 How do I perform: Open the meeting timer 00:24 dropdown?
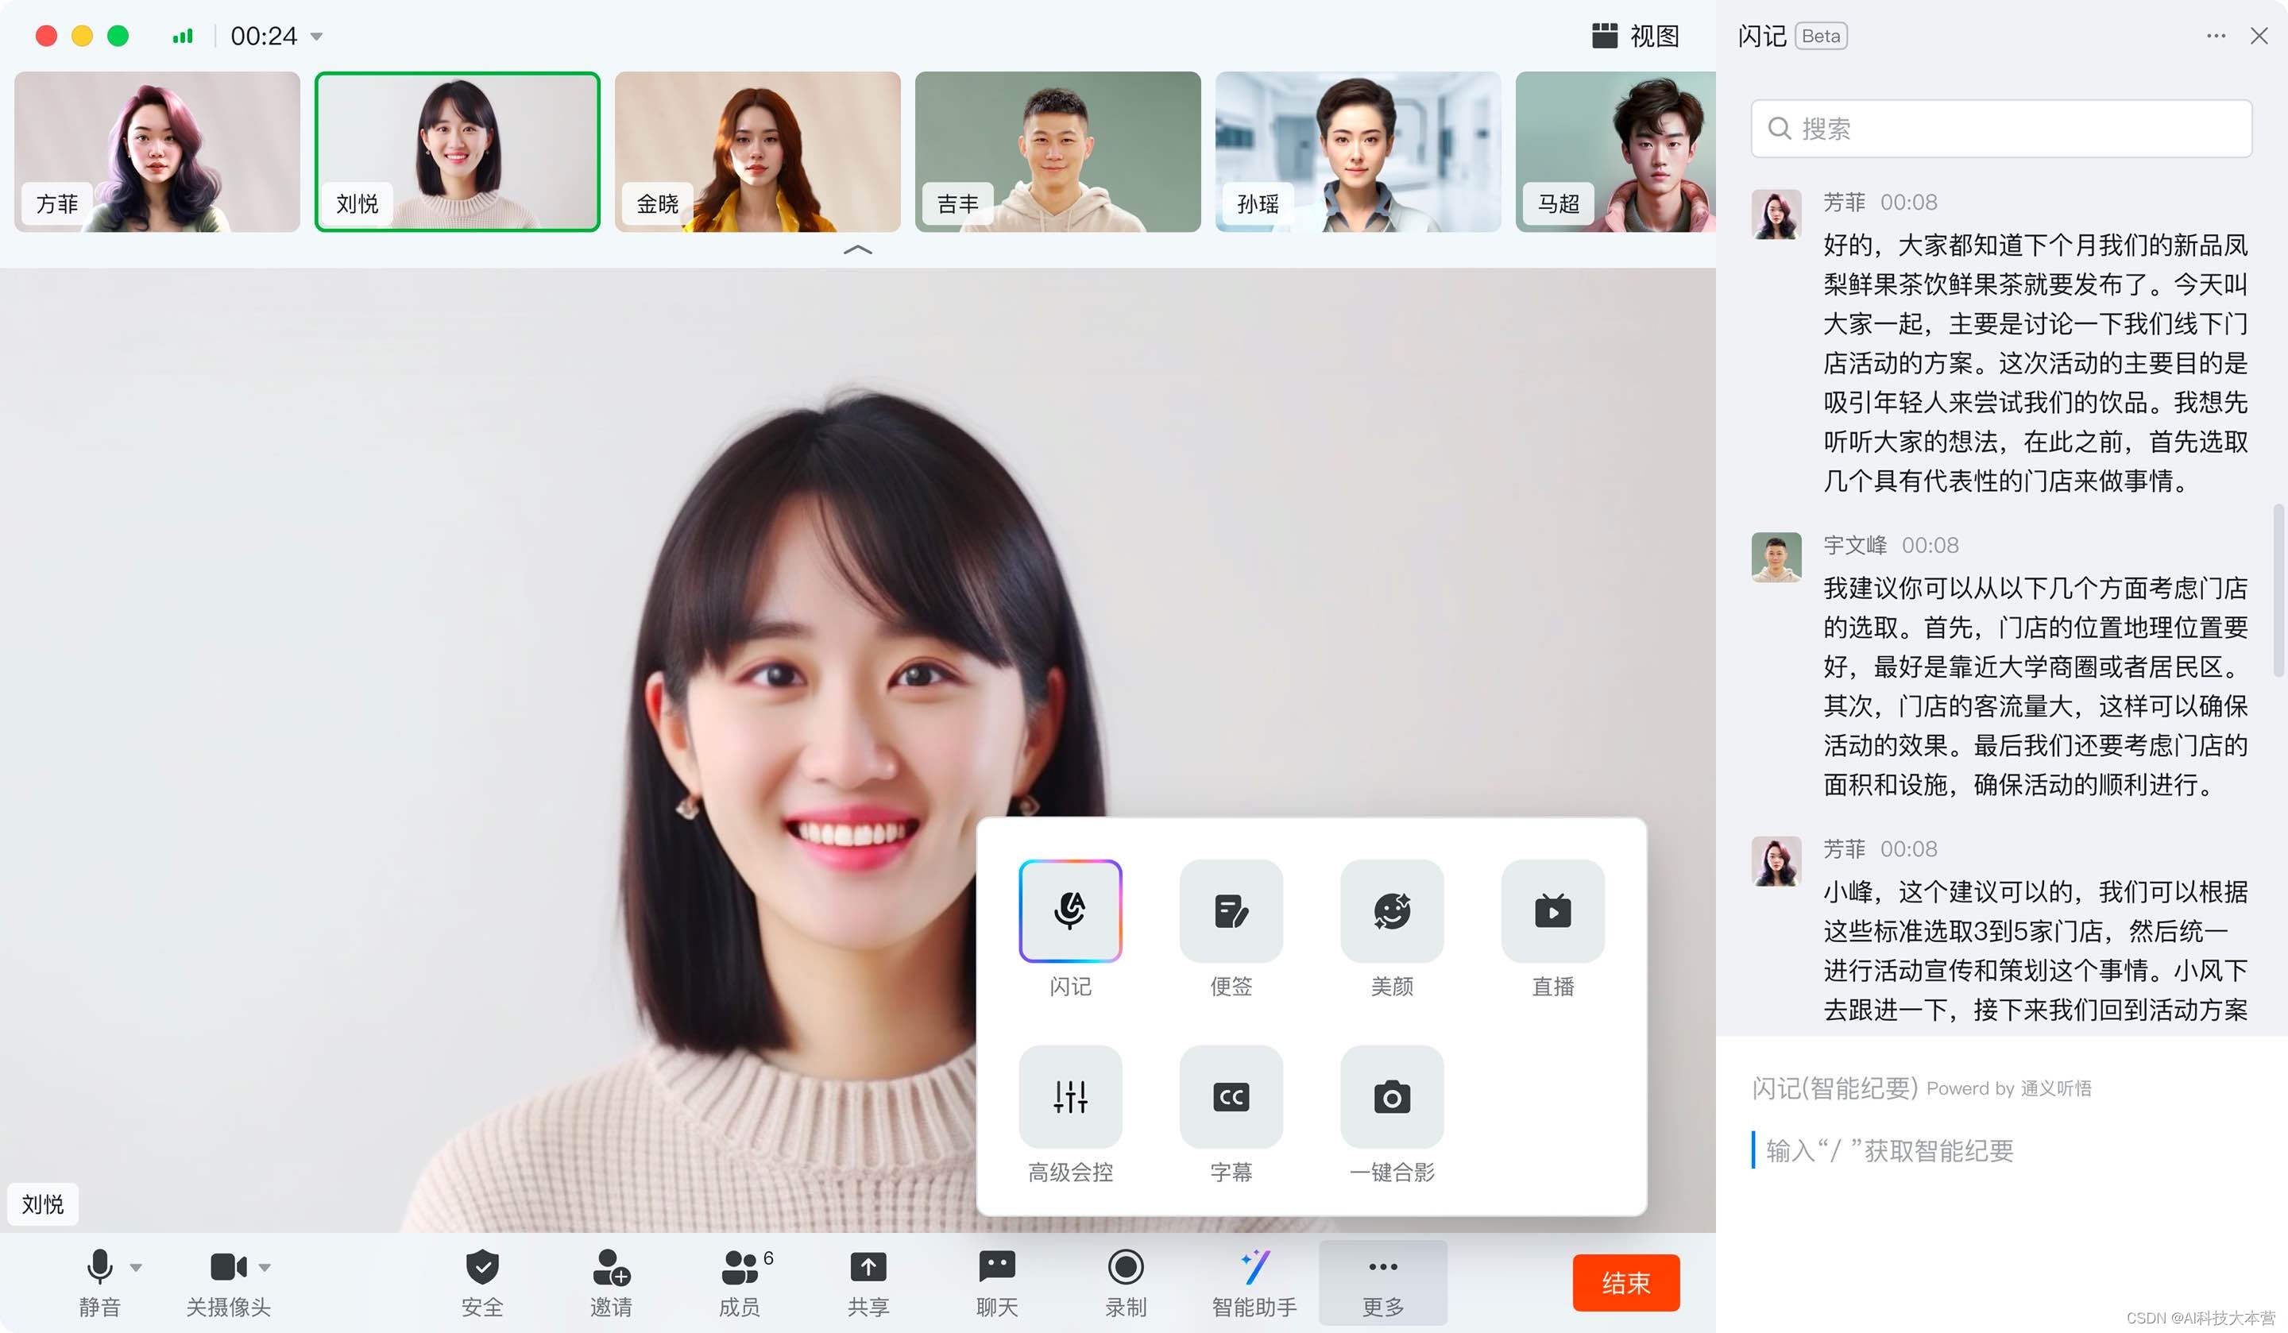tap(317, 37)
